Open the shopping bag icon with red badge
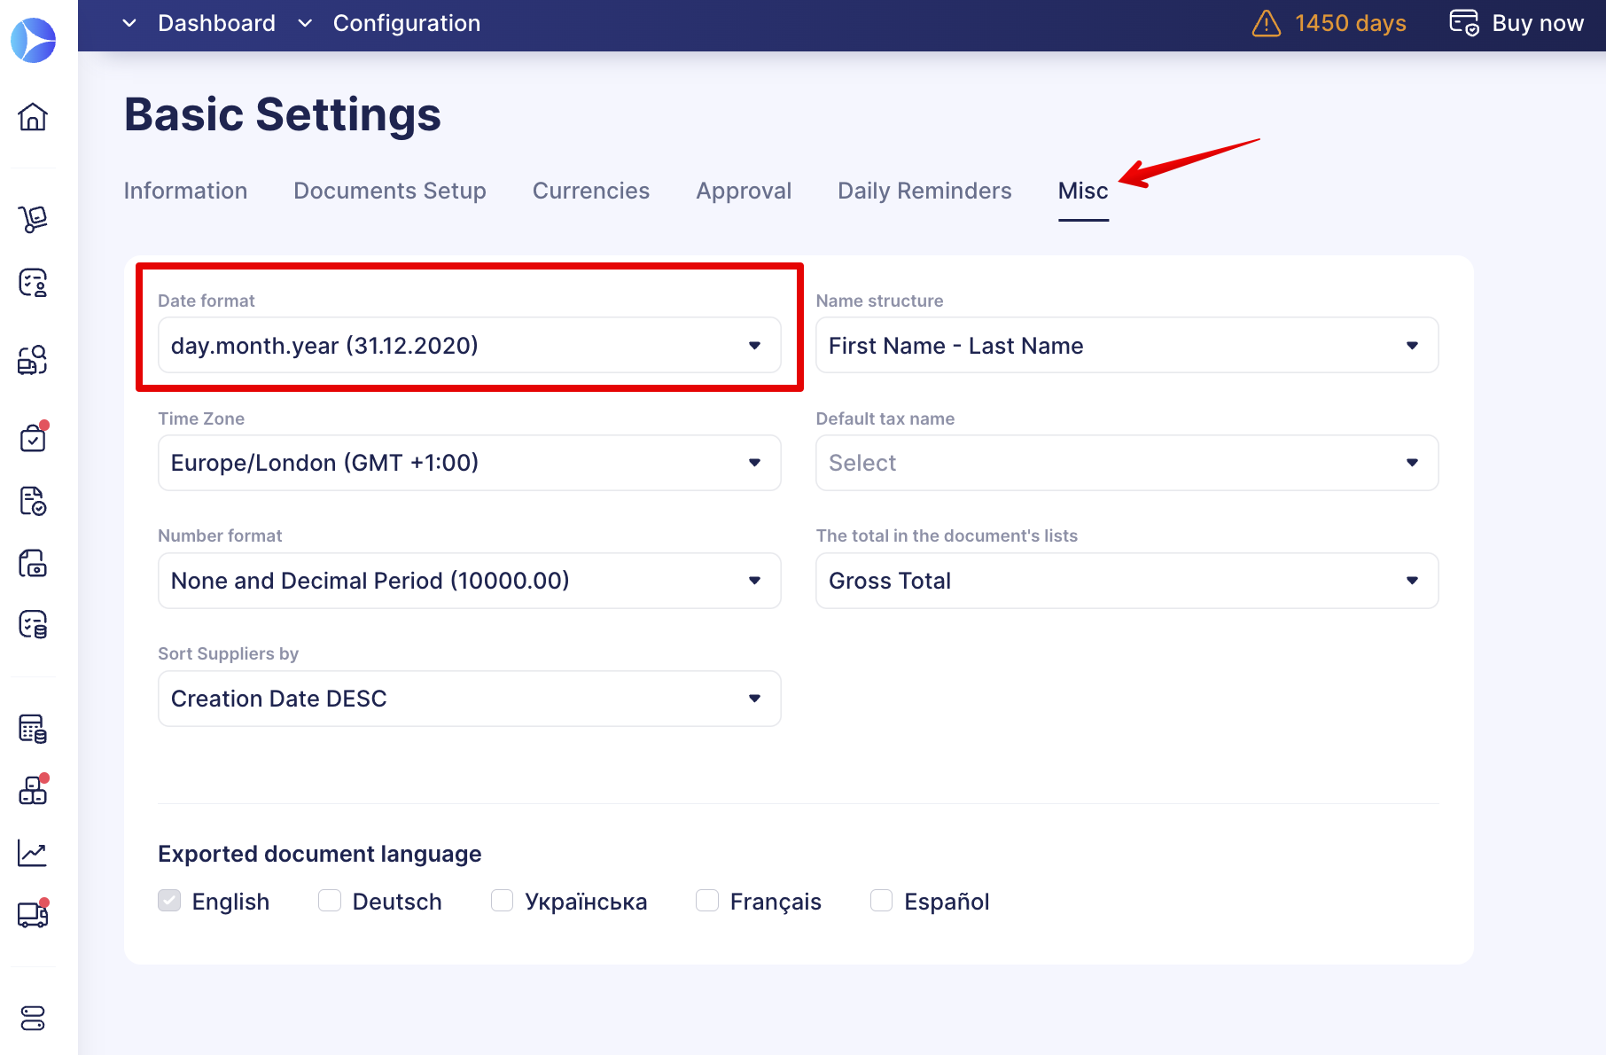 click(x=33, y=436)
